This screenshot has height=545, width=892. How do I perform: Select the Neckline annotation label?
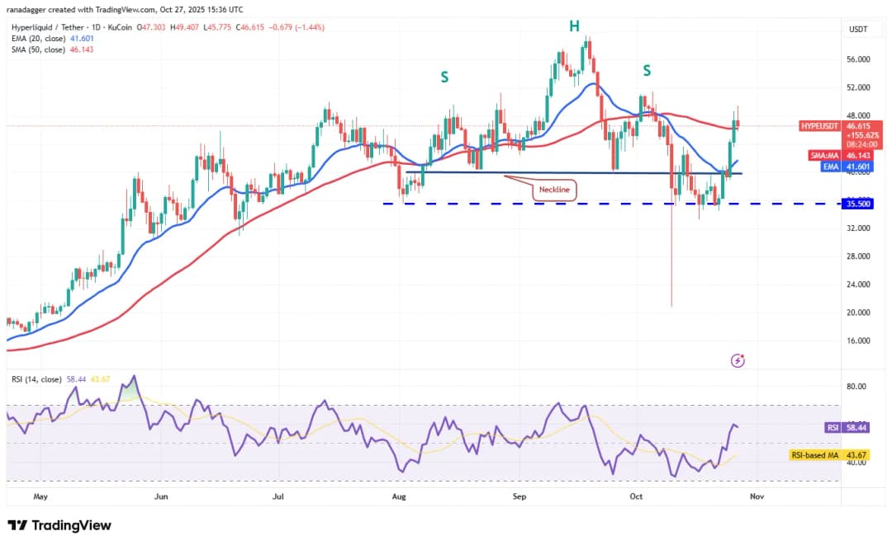(553, 190)
